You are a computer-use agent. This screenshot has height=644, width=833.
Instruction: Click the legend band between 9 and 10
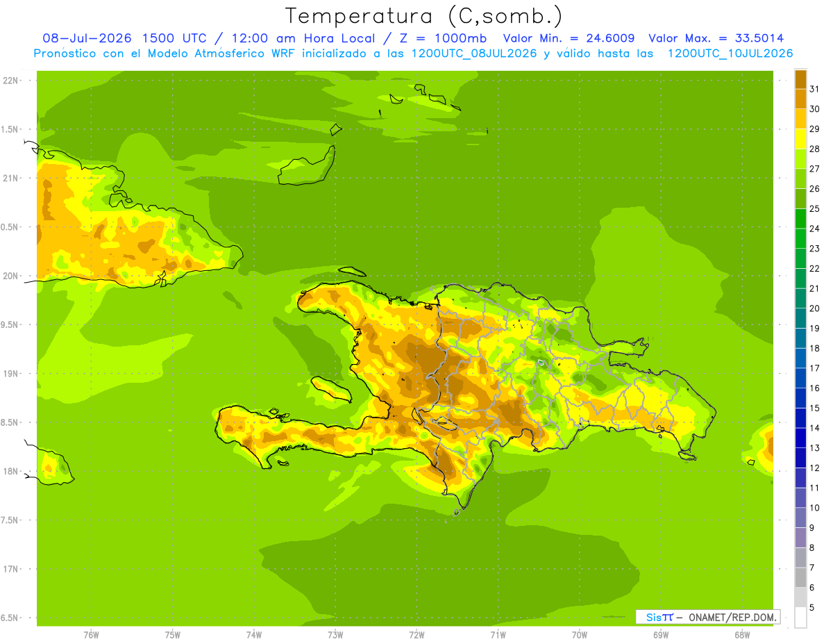(x=800, y=518)
